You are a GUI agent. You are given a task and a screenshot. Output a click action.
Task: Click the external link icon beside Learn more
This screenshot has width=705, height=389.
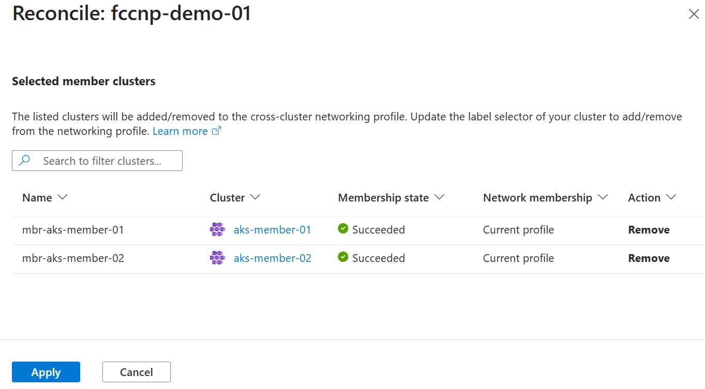217,131
